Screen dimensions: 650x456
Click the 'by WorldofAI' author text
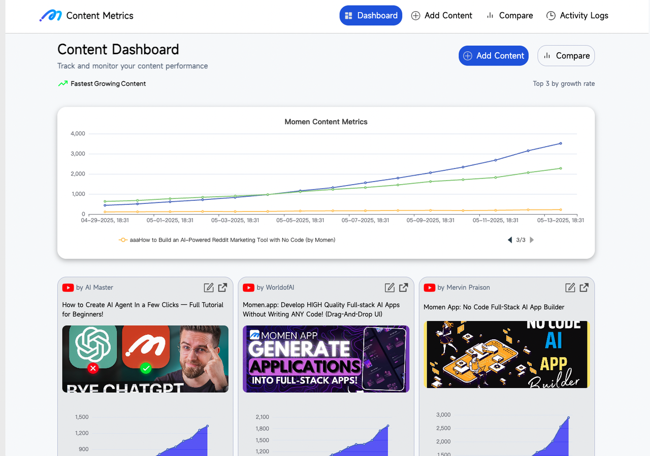(x=275, y=288)
